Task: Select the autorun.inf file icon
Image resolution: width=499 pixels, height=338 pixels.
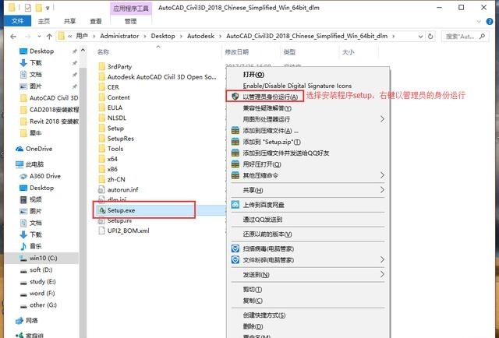Action: pyautogui.click(x=101, y=189)
